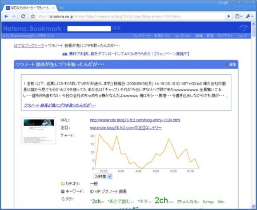Click the VIP keyword
The image size is (257, 210).
97,191
